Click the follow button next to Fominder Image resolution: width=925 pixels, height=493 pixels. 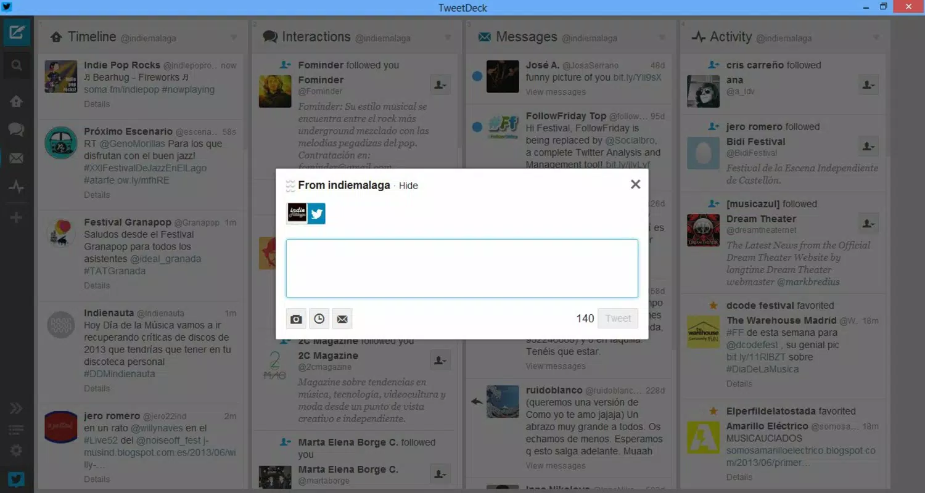click(440, 85)
